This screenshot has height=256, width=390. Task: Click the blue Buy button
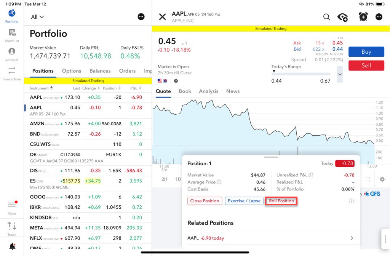[x=366, y=52]
